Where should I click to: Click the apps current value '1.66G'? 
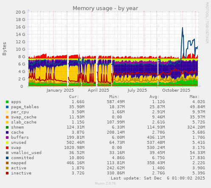[78, 102]
